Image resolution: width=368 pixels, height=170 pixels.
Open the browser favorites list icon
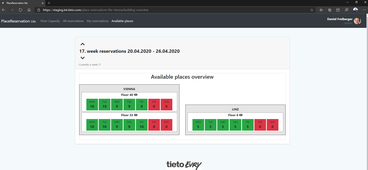321,10
